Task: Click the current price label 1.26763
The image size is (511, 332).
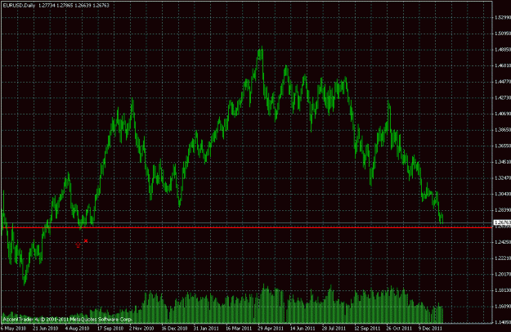Action: pos(502,222)
